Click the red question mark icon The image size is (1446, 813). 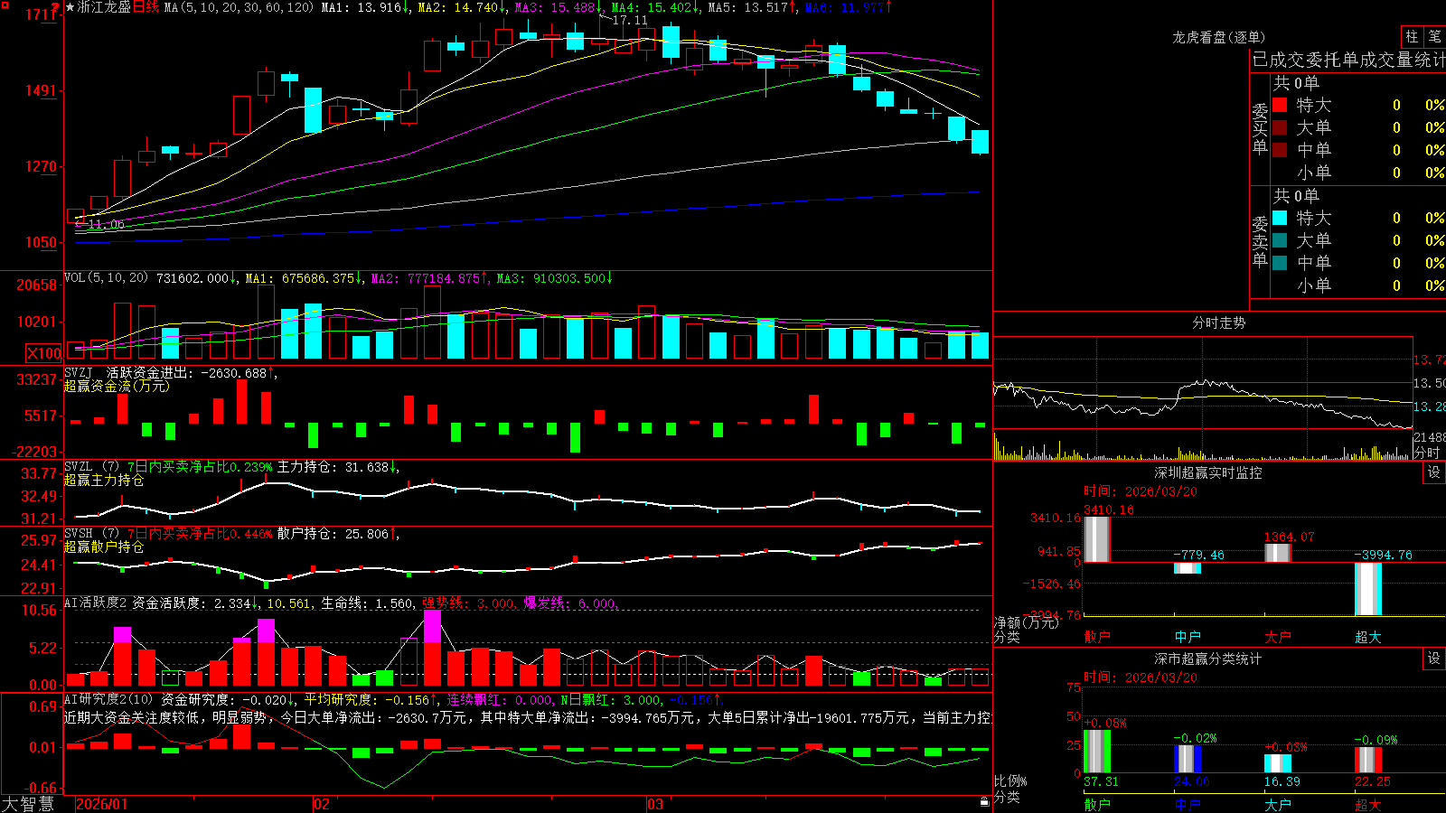(55, 8)
